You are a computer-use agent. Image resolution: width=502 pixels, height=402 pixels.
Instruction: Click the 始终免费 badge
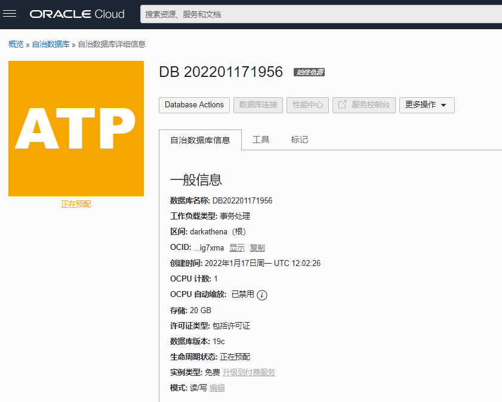pyautogui.click(x=309, y=72)
